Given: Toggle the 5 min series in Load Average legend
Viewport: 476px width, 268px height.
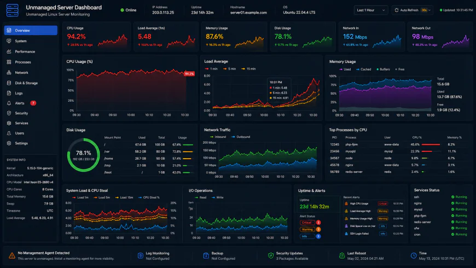Looking at the screenshot, I should 229,69.
